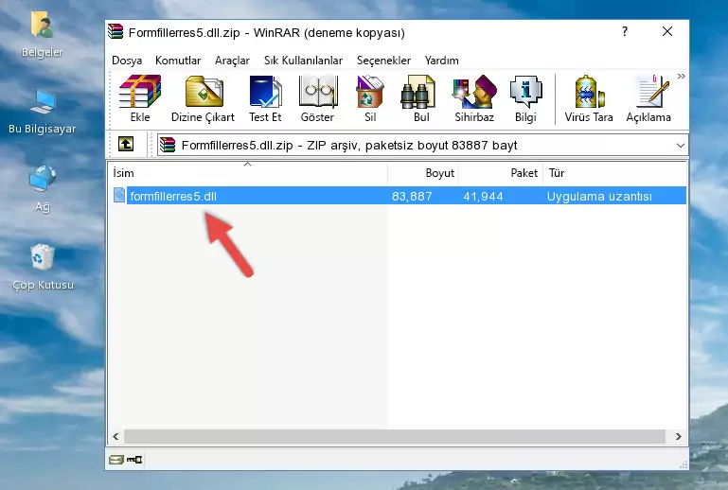Close the WinRAR window

[x=667, y=31]
